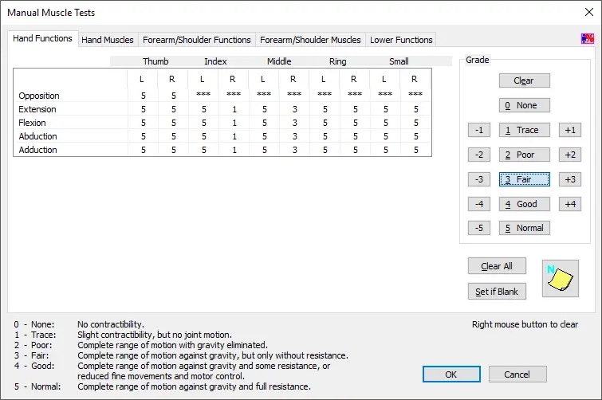
Task: Select Flexion Ring L cell
Action: coord(325,123)
